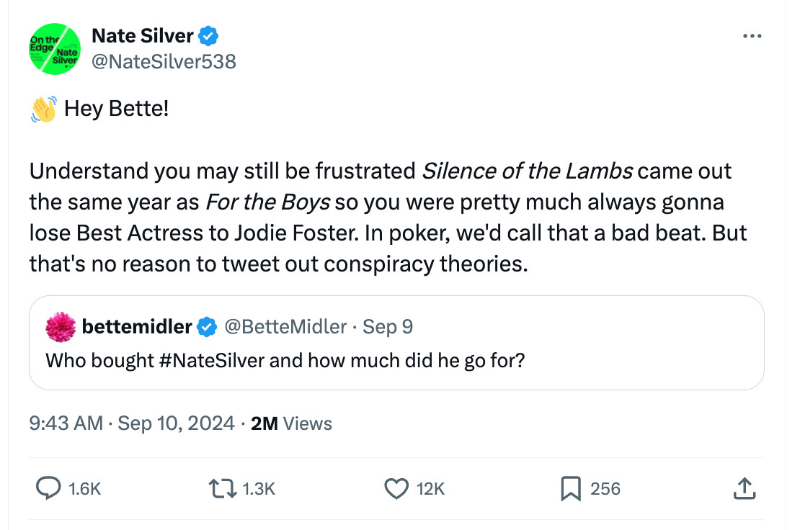Open the three-dot more options menu

pyautogui.click(x=752, y=37)
